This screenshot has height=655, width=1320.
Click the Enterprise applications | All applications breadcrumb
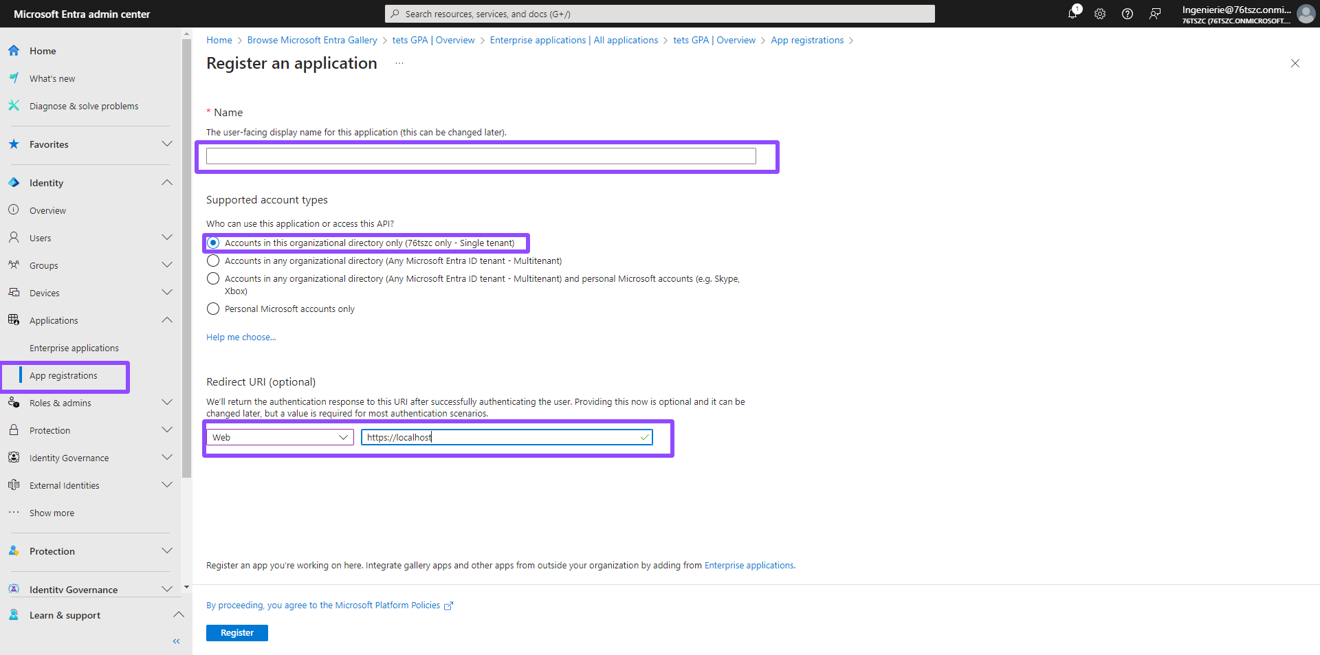click(574, 40)
